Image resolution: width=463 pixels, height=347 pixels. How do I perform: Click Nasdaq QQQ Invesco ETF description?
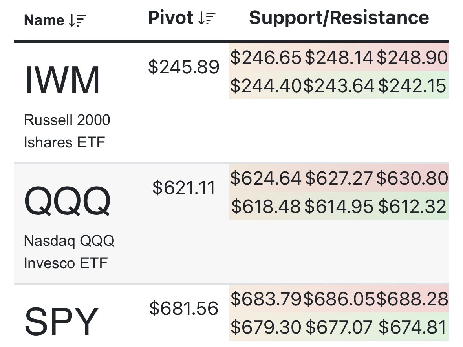point(69,252)
